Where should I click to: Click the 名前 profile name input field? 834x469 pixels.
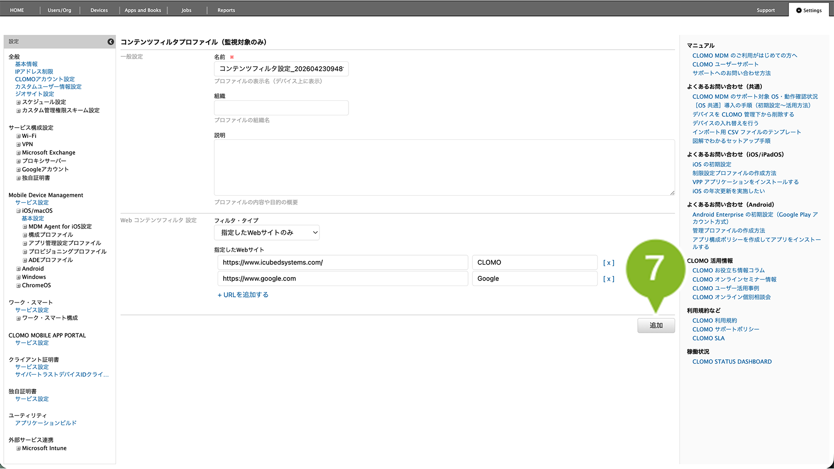click(x=281, y=69)
